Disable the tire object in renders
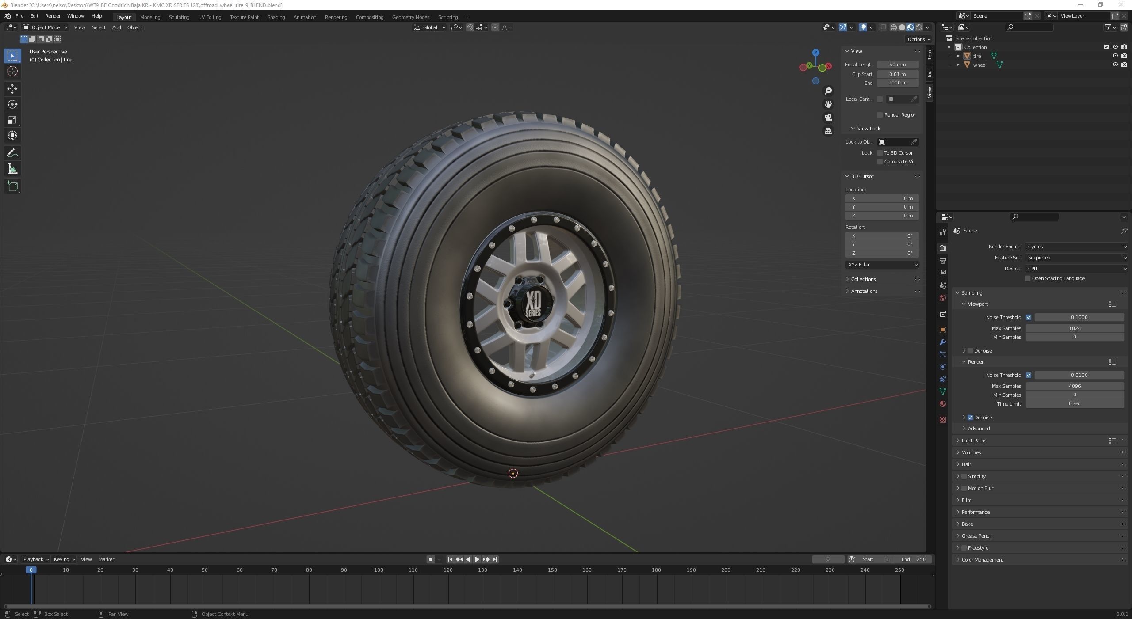This screenshot has height=619, width=1132. coord(1124,56)
